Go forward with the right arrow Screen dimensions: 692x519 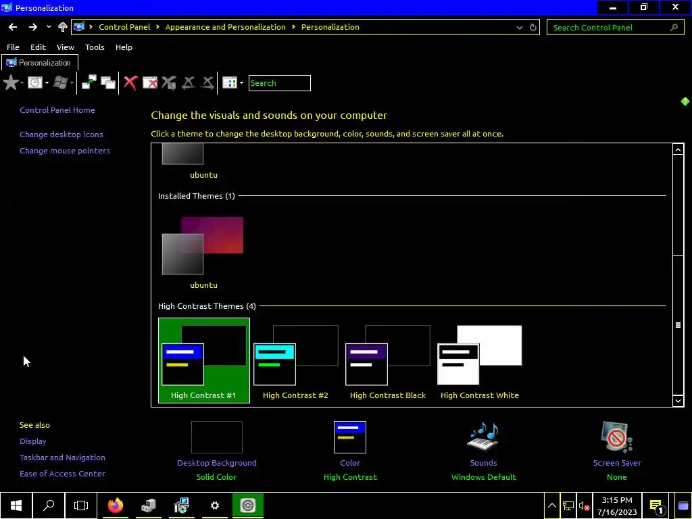(x=33, y=27)
